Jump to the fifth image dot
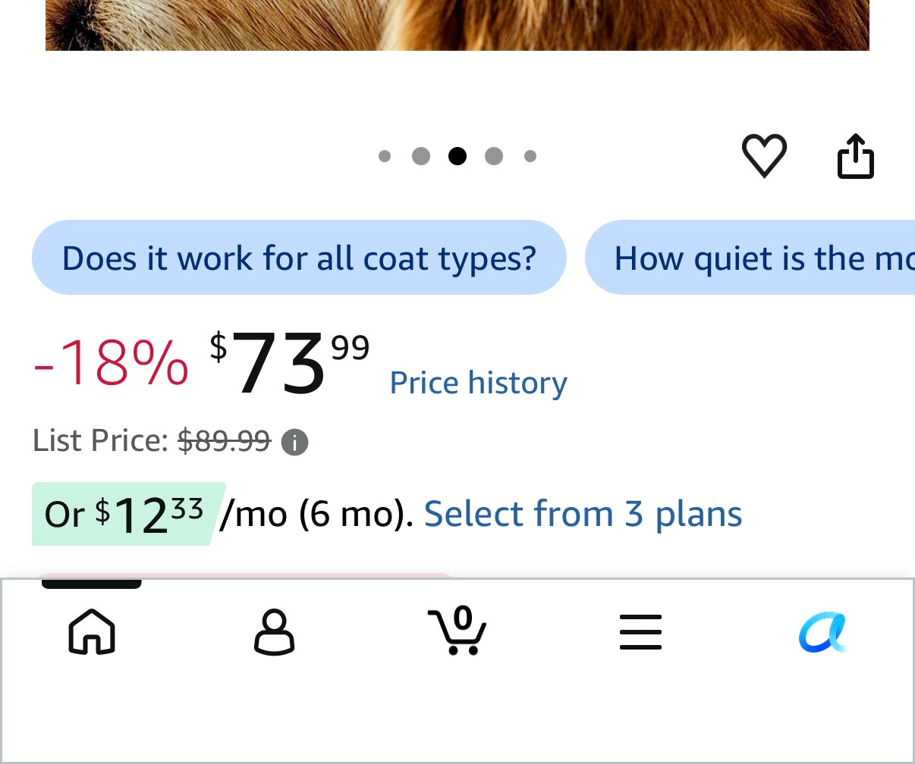This screenshot has width=915, height=764. click(x=530, y=156)
